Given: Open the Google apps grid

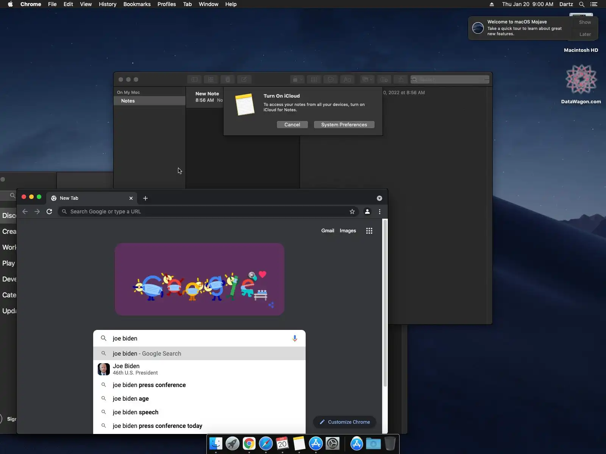Looking at the screenshot, I should pos(369,231).
